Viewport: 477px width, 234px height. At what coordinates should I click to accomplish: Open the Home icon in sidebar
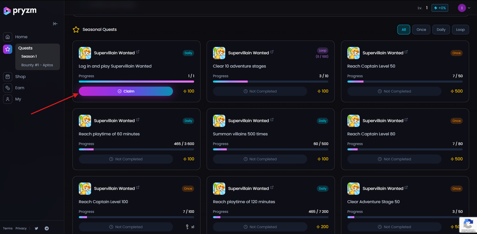click(8, 37)
